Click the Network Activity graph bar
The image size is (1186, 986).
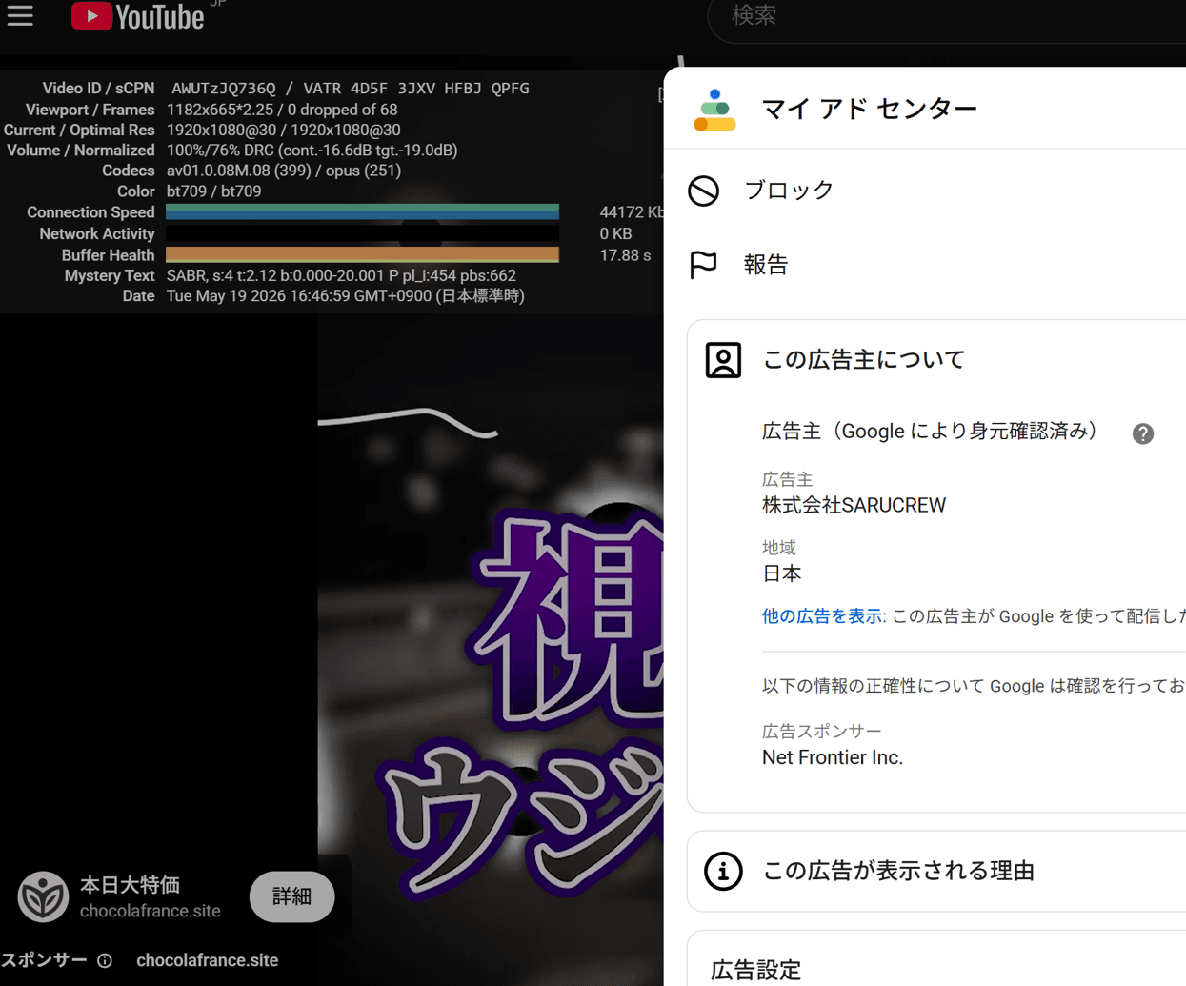pyautogui.click(x=362, y=233)
